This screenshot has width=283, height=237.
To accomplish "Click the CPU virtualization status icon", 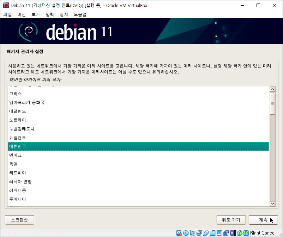I will pos(233,233).
